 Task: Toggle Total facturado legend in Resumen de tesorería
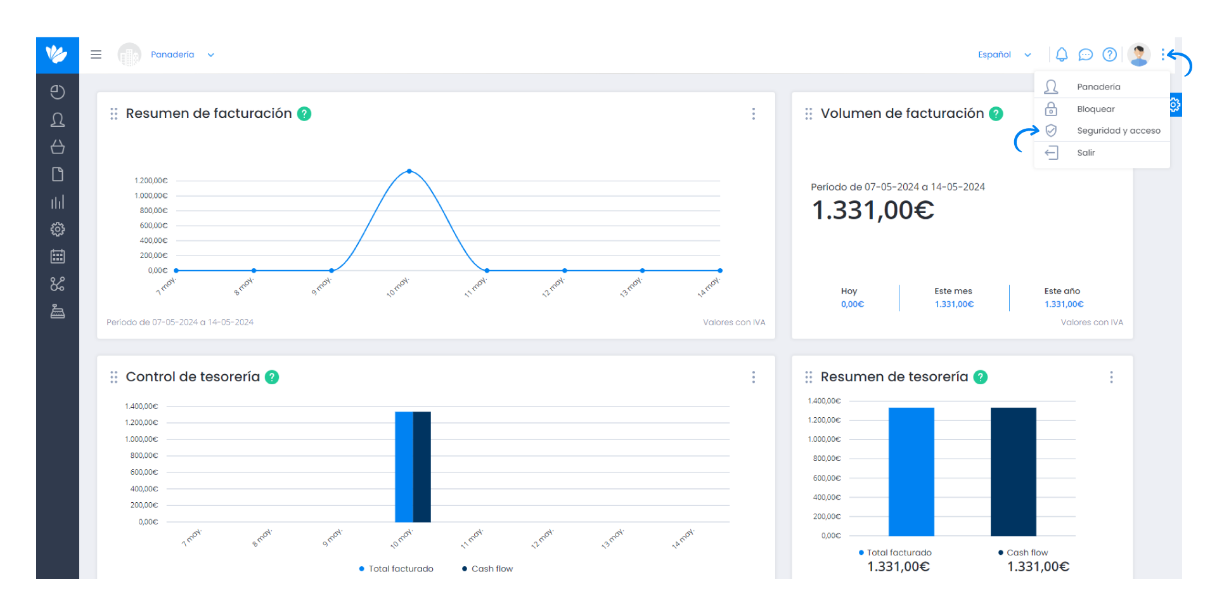pos(895,552)
